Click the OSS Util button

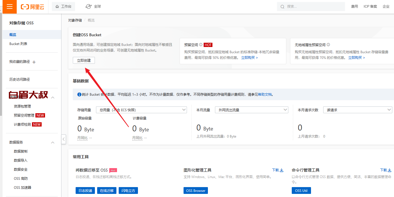[301, 190]
